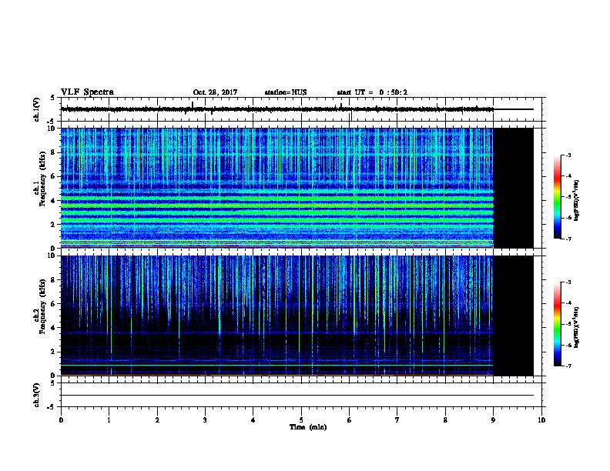The height and width of the screenshot is (471, 610).
Task: Click time-axis tick label "2"
Action: (157, 419)
